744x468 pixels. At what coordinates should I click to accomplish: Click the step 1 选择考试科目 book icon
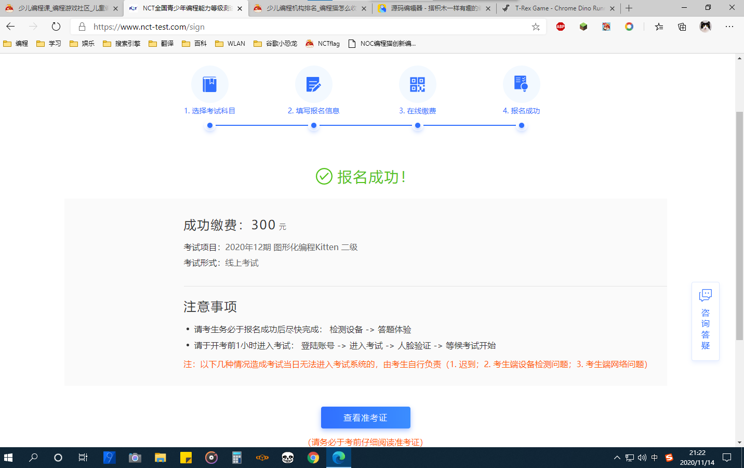click(x=209, y=84)
